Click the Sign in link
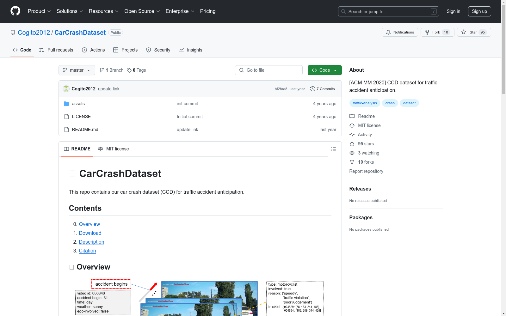The width and height of the screenshot is (506, 316). pyautogui.click(x=453, y=11)
